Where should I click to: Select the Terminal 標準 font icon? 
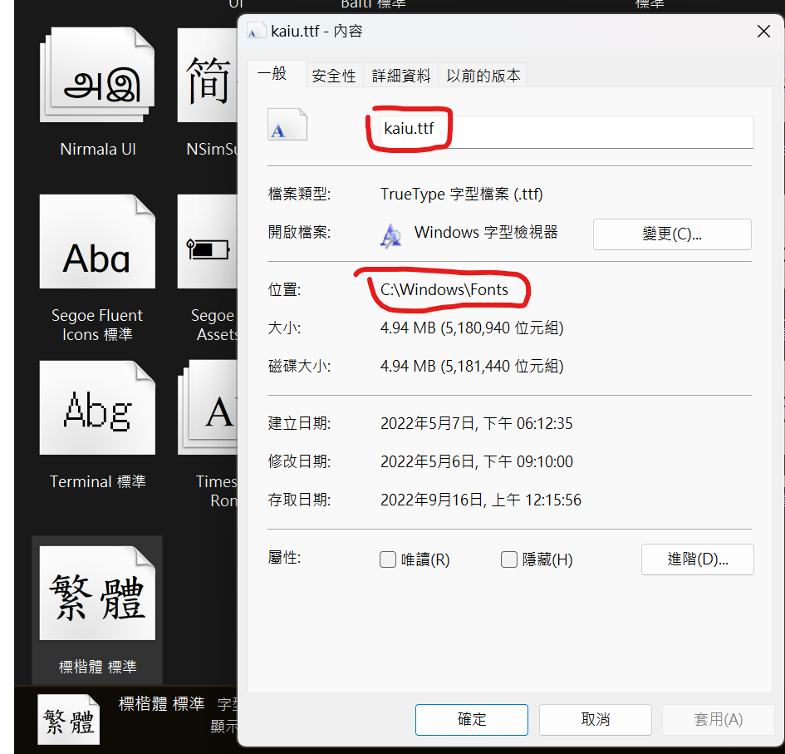(97, 408)
